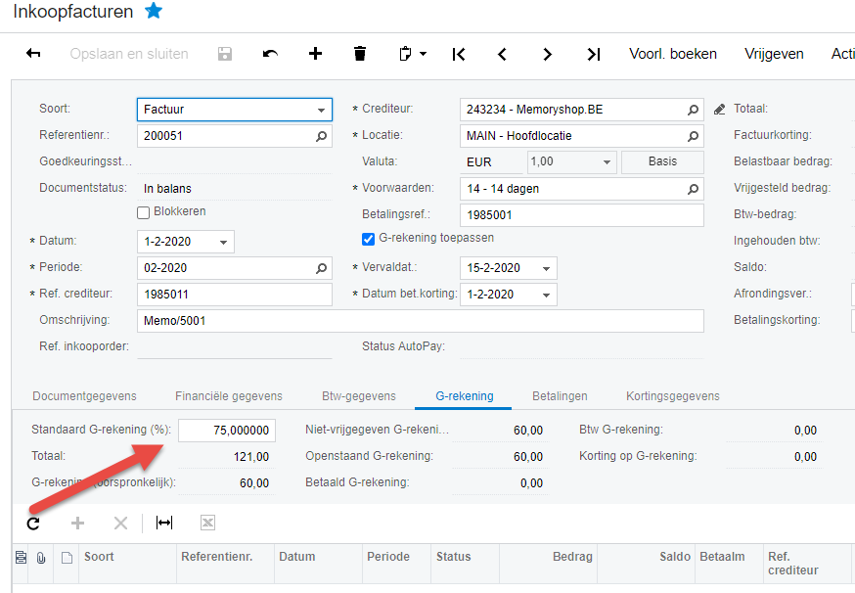Open the Btw-gegevens tab

(359, 396)
